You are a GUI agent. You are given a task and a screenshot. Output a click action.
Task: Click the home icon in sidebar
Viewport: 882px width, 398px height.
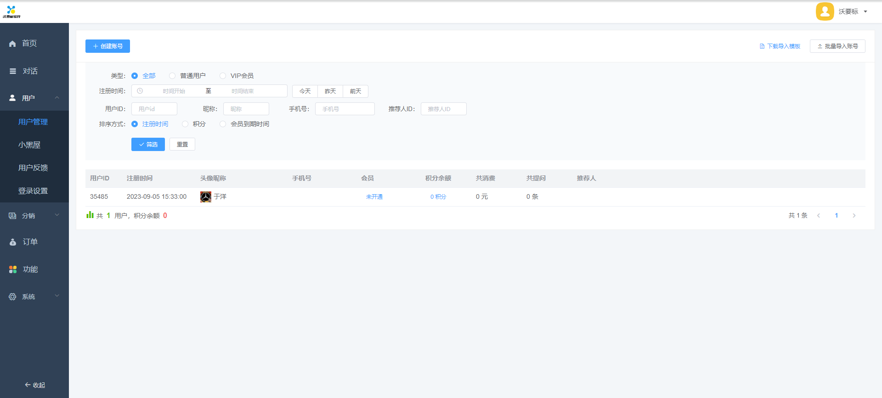point(12,44)
